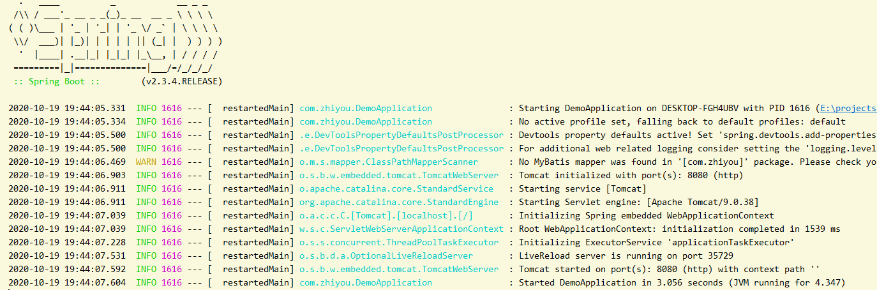Click message 'No MyBatis mapper was found'

[x=698, y=162]
